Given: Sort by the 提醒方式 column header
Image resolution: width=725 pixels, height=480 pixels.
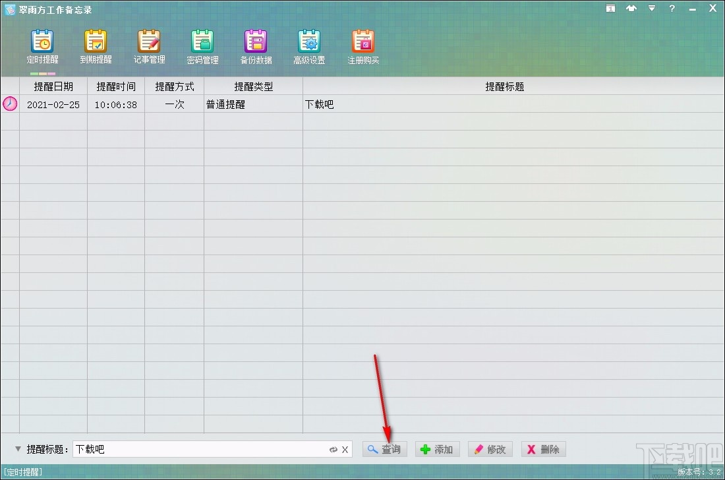Looking at the screenshot, I should 174,86.
